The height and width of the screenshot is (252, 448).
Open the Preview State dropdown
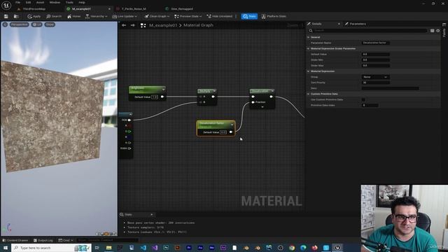[x=188, y=16]
